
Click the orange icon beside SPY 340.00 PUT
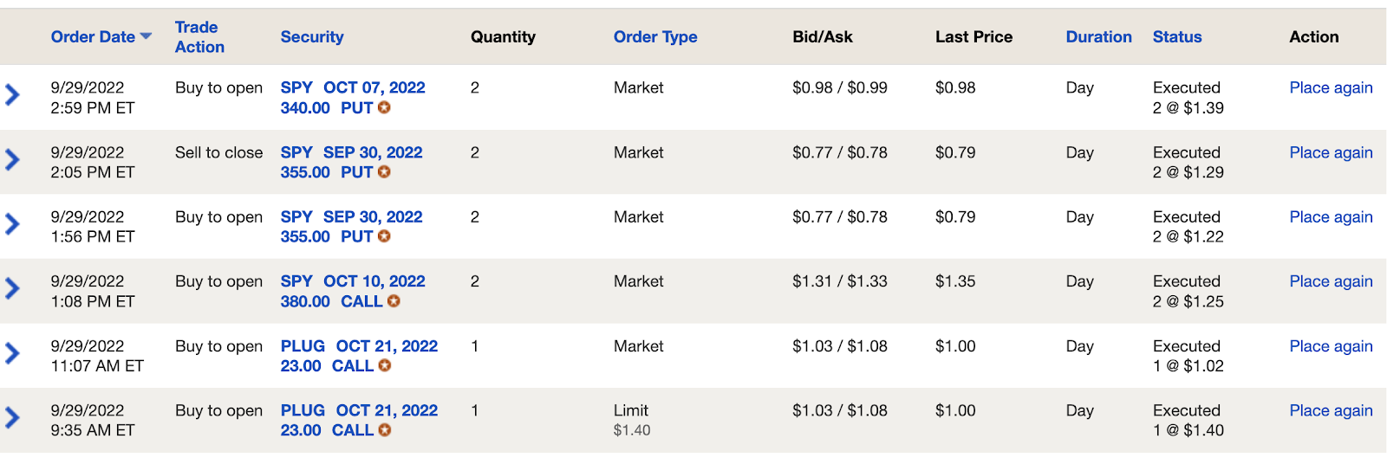tap(384, 108)
